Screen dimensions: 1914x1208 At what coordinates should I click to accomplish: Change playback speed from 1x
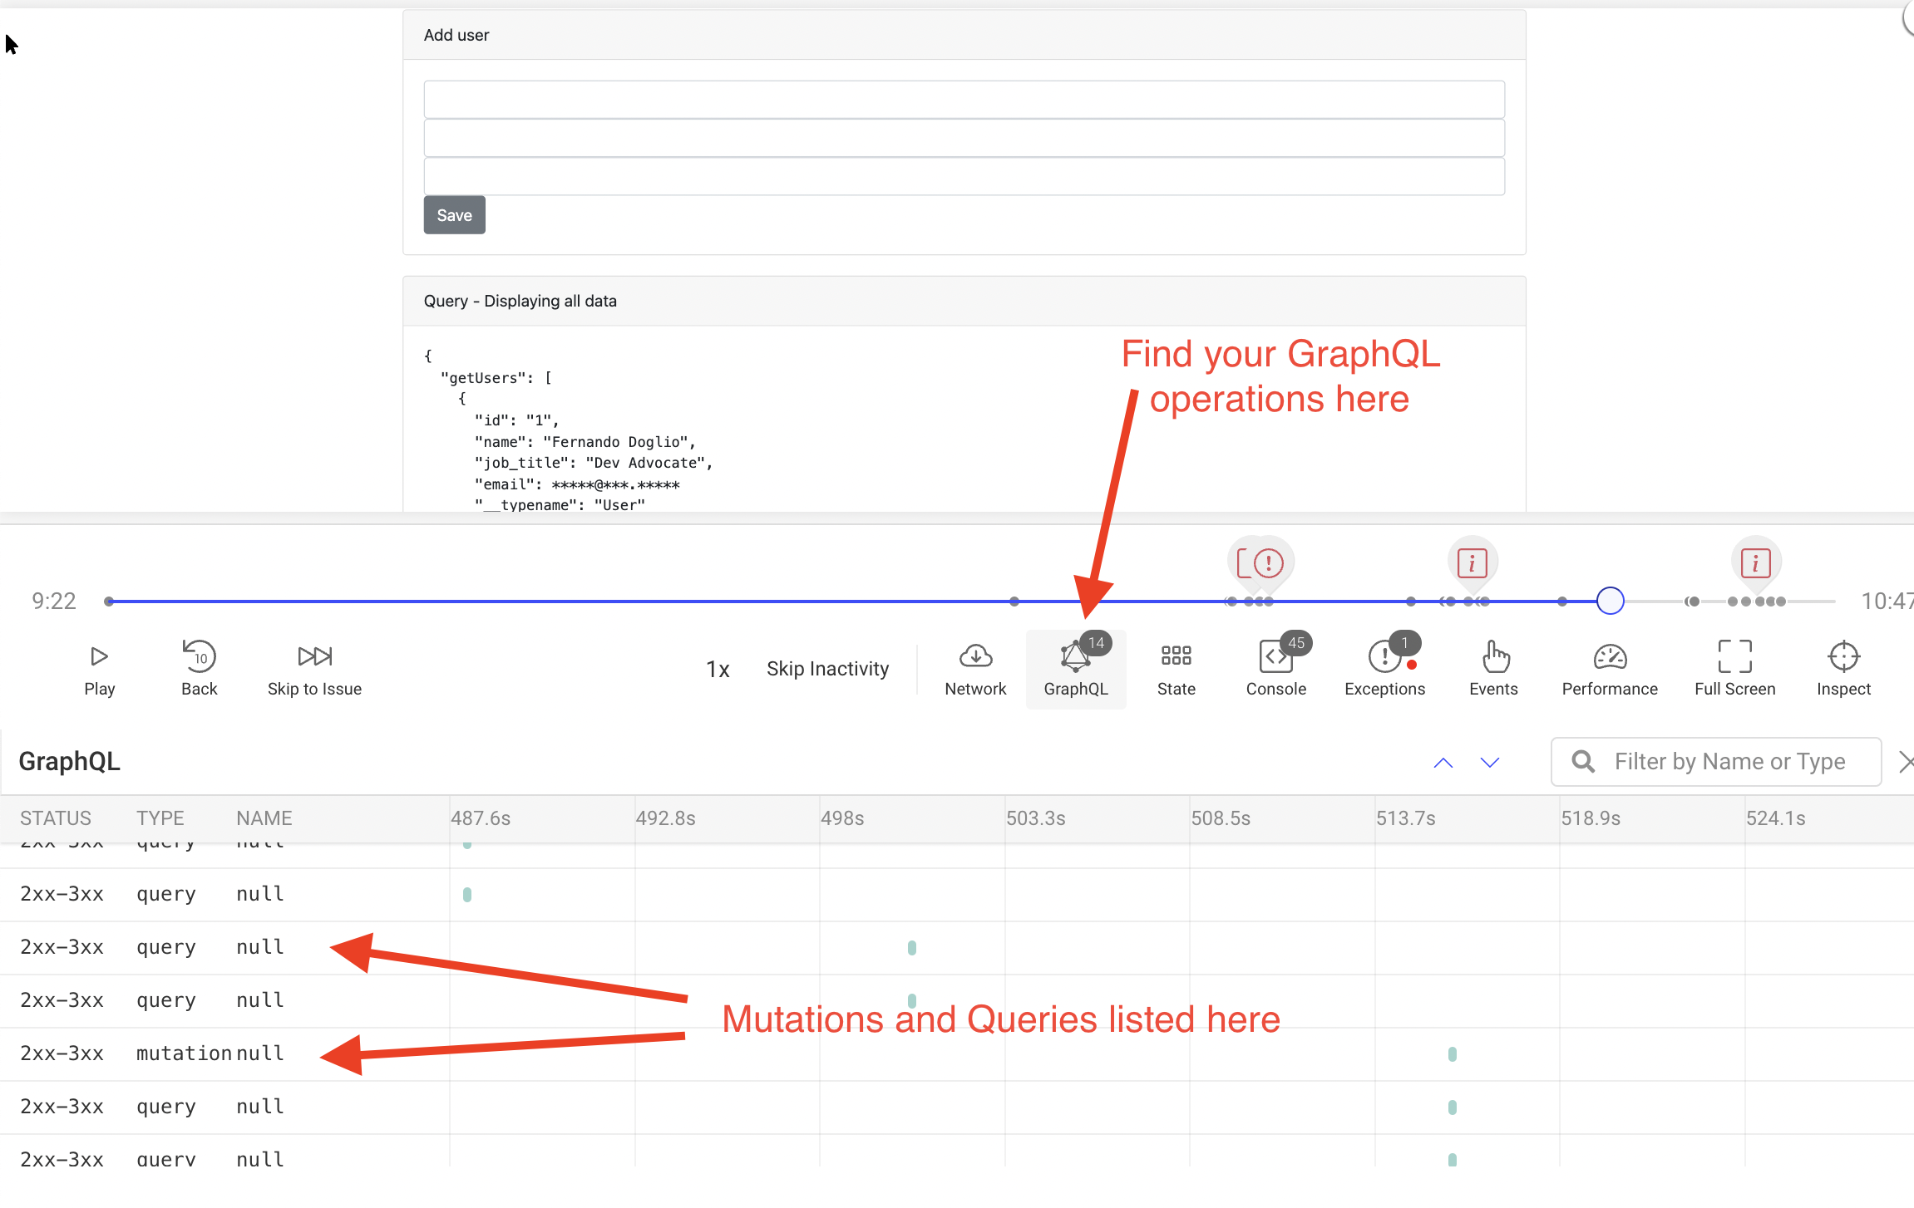click(718, 669)
